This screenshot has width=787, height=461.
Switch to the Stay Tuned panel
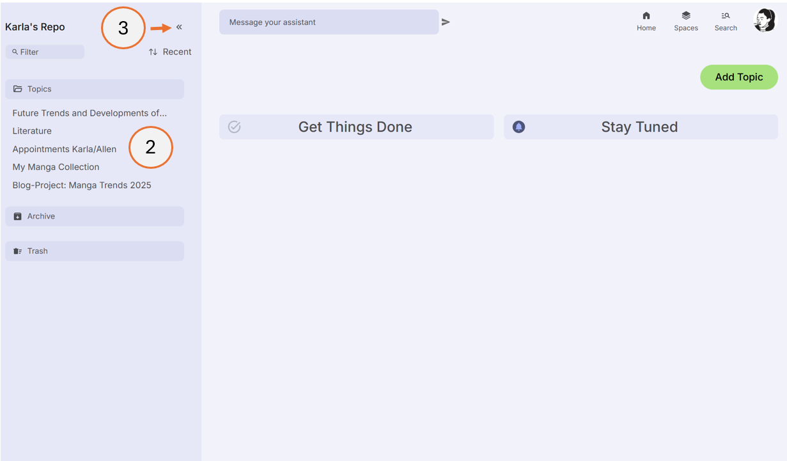tap(639, 127)
